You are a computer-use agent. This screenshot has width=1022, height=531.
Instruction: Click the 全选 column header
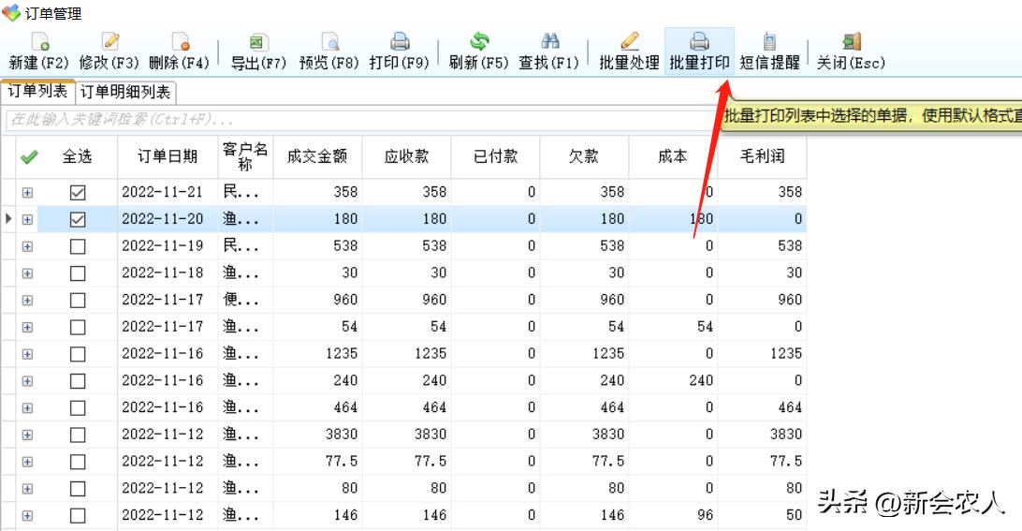coord(77,156)
